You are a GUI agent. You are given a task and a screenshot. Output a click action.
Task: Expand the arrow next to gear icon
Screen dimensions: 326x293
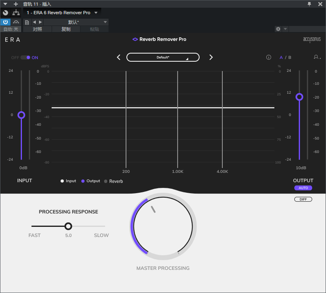(285, 29)
